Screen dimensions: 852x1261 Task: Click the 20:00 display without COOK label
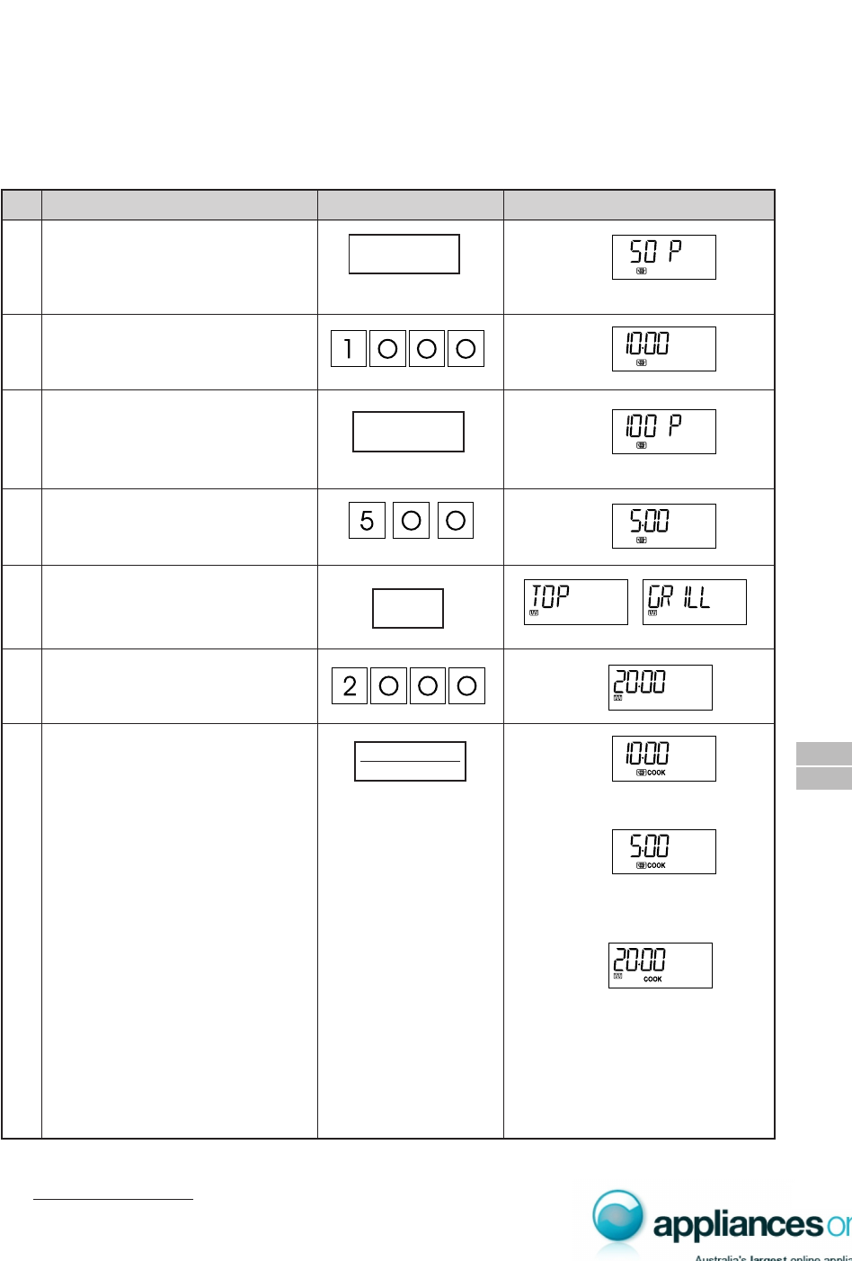pyautogui.click(x=660, y=687)
